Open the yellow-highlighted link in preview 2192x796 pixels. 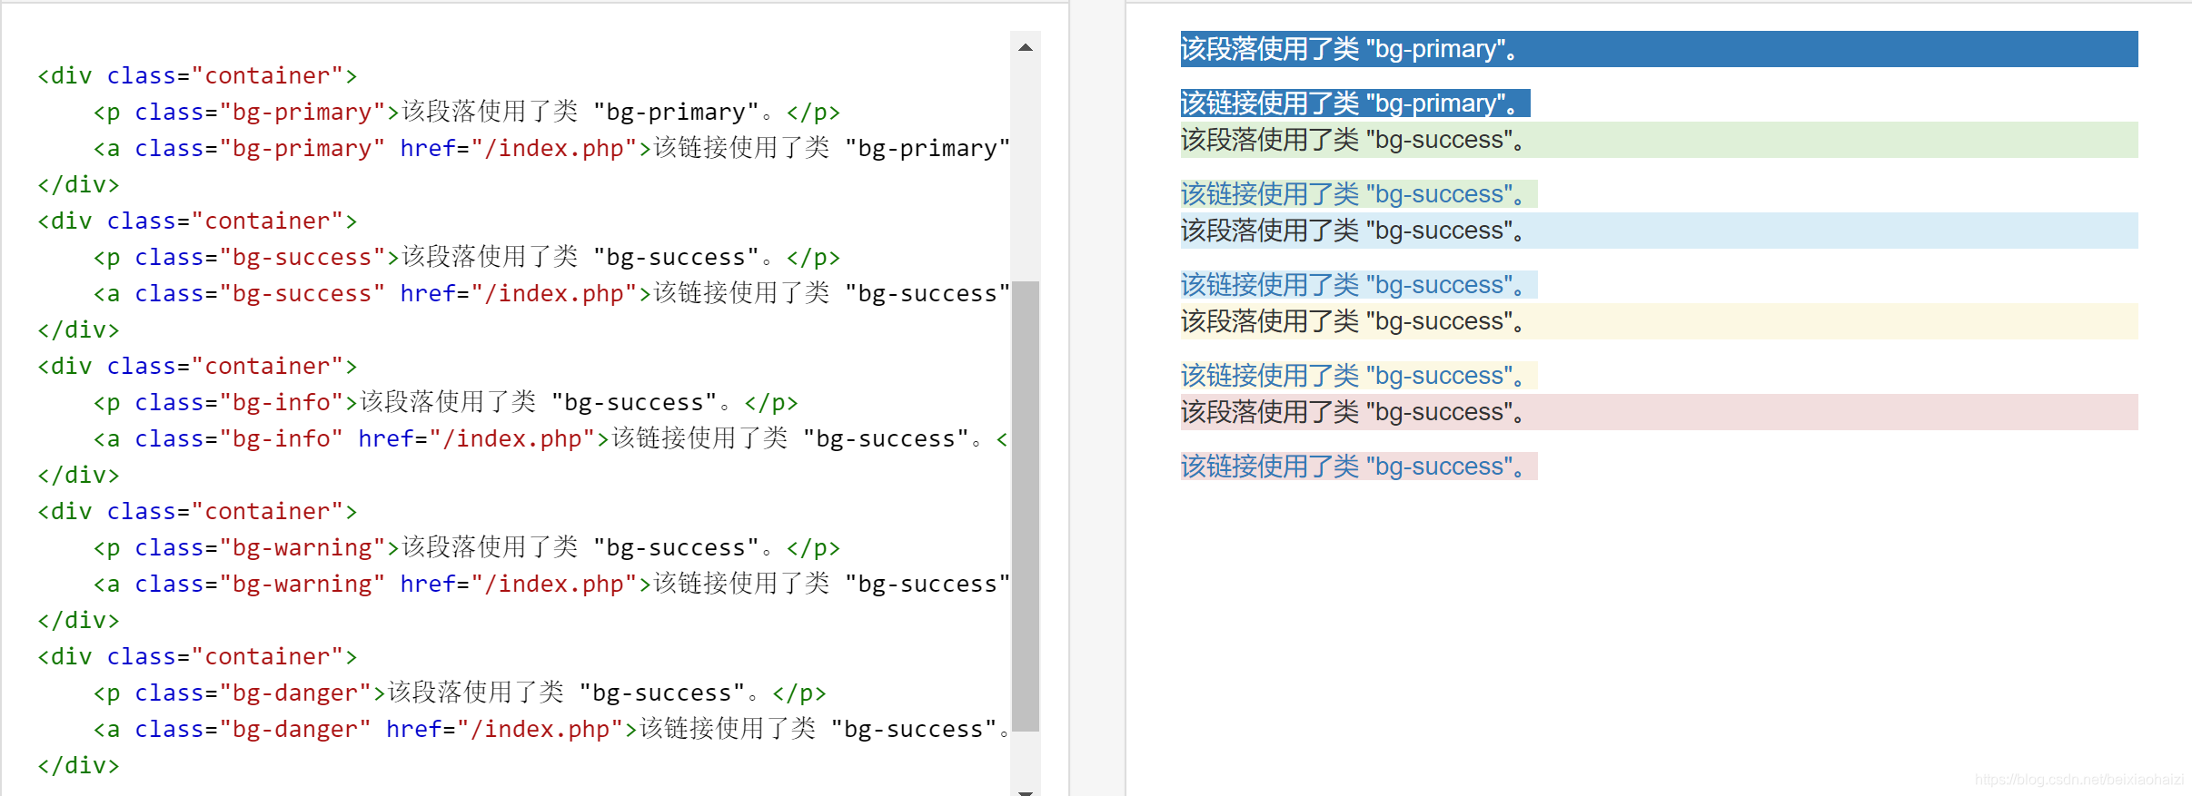[x=1359, y=376]
